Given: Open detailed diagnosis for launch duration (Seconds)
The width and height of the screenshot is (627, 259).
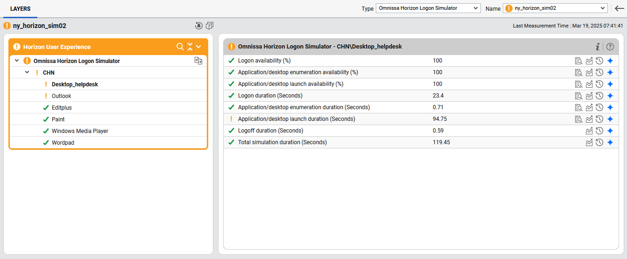Looking at the screenshot, I should tap(578, 119).
